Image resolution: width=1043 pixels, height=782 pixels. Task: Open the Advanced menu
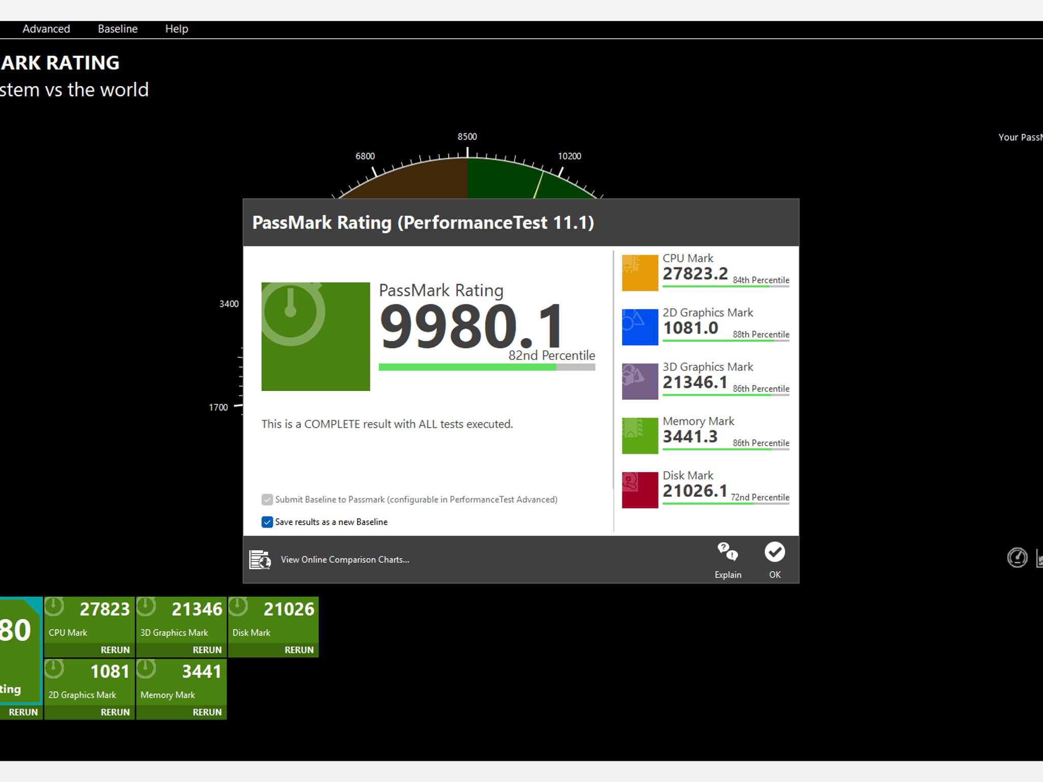(x=46, y=29)
